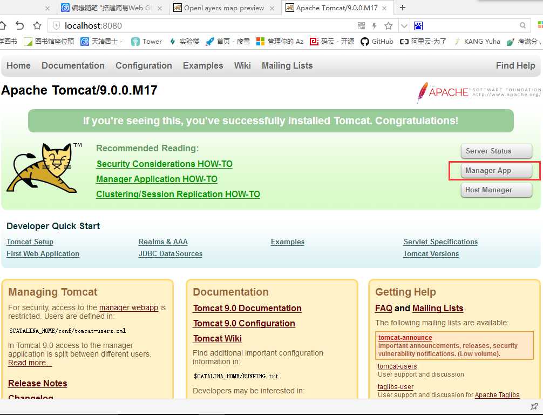Click the browser undo/back arrow icon
The image size is (543, 415).
click(20, 25)
